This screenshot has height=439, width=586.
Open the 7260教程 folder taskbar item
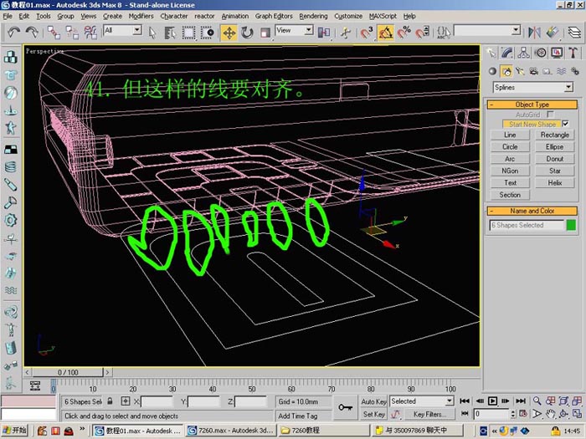point(324,431)
